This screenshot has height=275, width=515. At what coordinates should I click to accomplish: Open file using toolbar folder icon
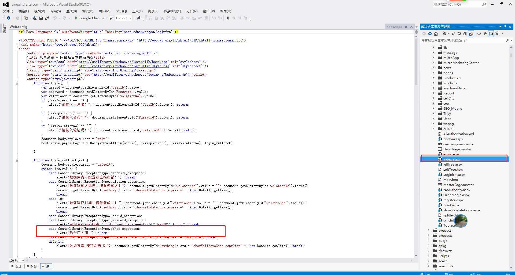coord(35,18)
